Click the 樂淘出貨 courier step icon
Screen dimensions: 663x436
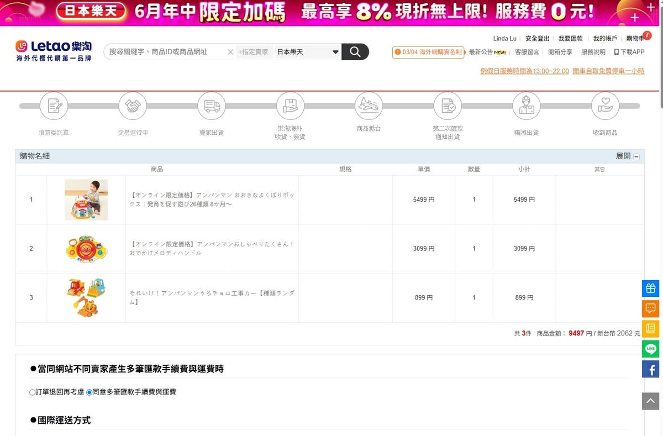tap(527, 106)
